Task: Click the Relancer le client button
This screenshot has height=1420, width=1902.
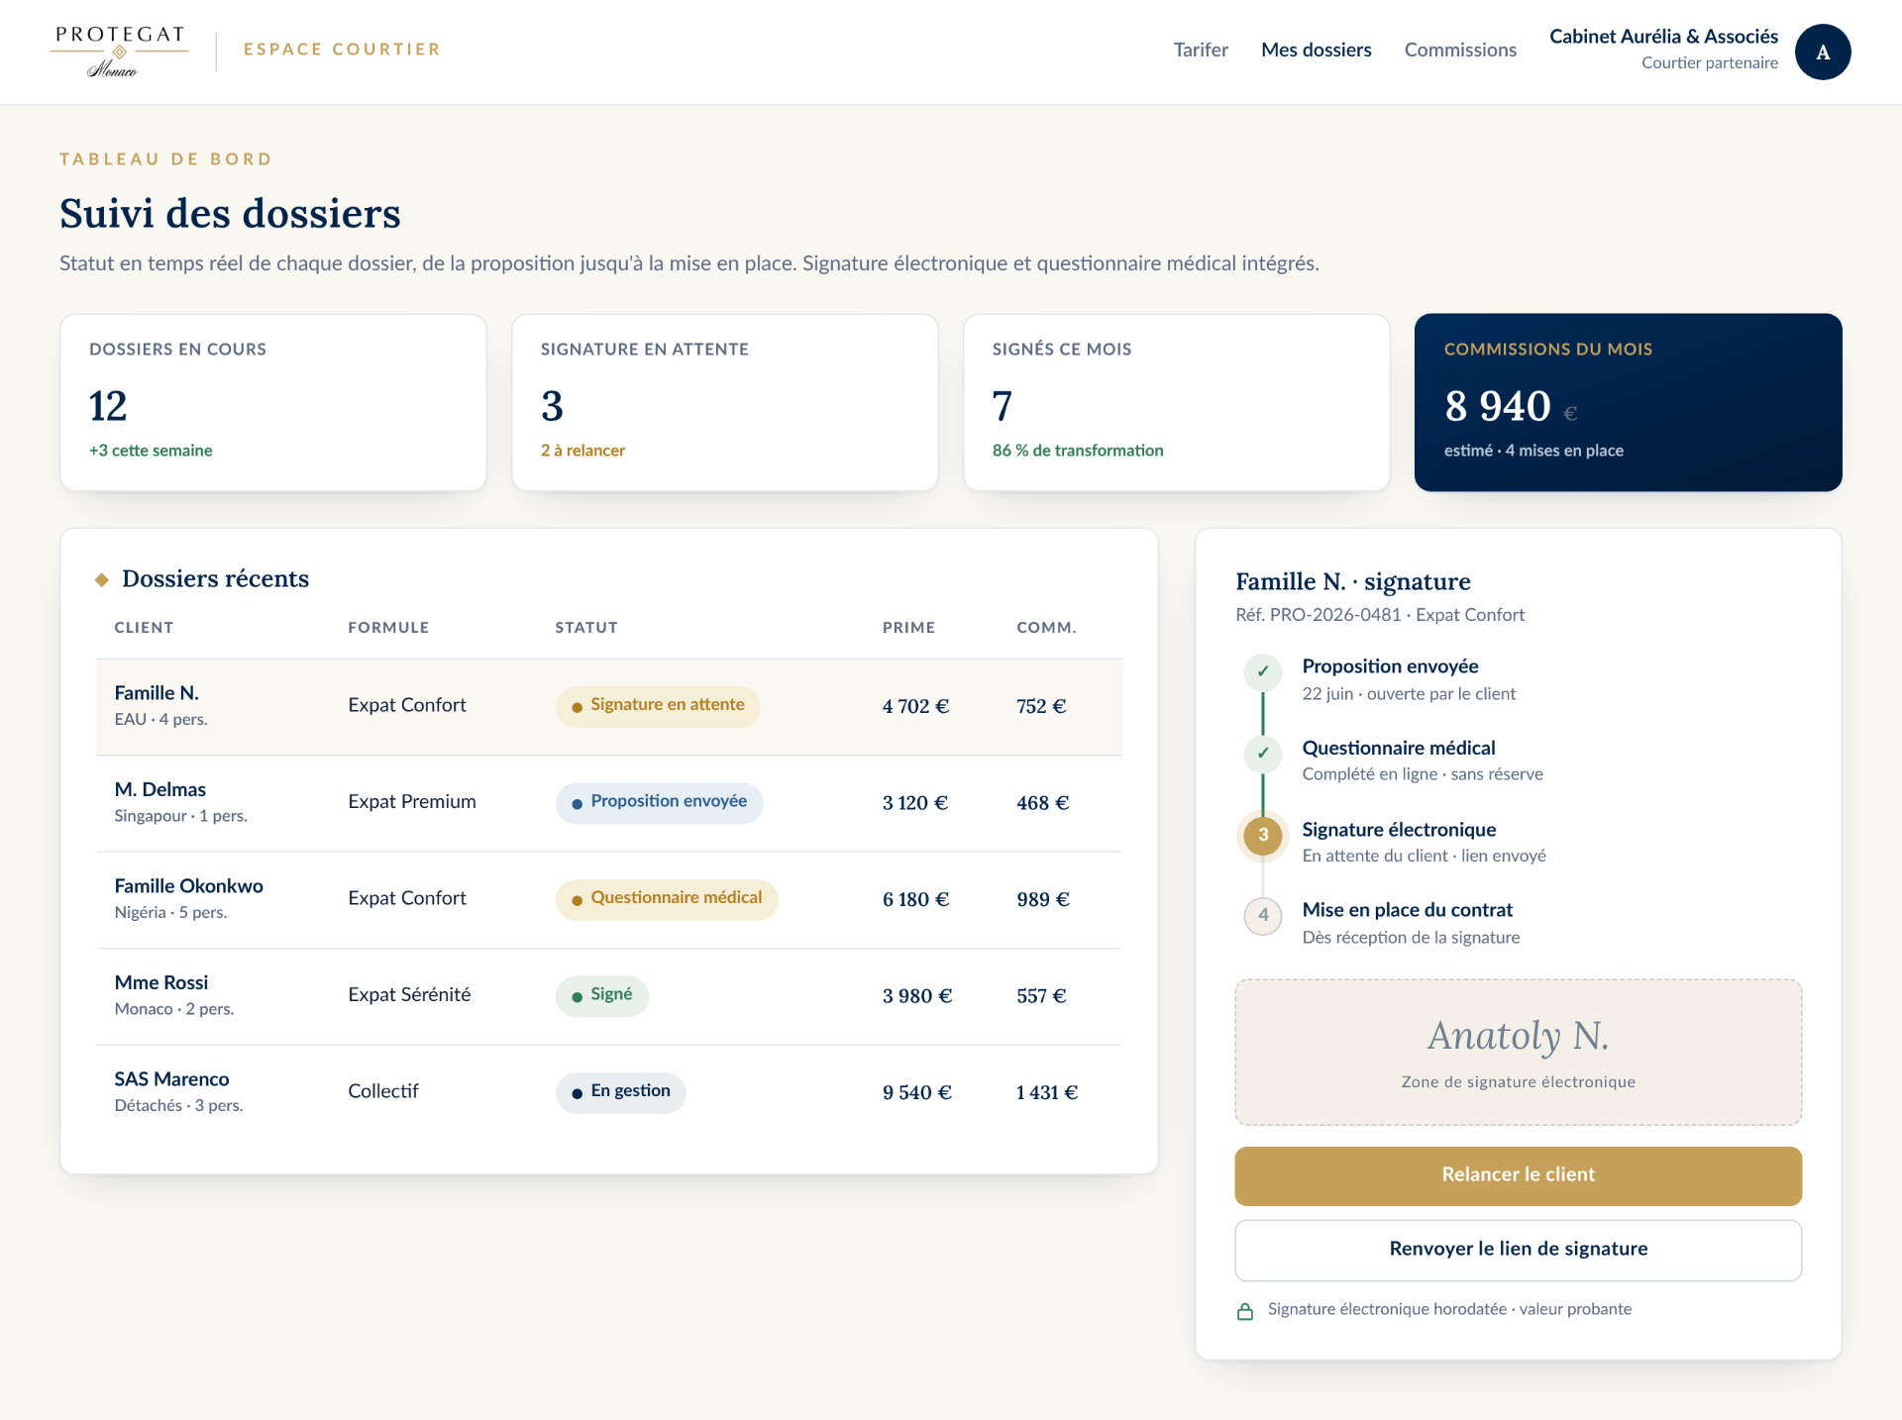Action: (1518, 1175)
